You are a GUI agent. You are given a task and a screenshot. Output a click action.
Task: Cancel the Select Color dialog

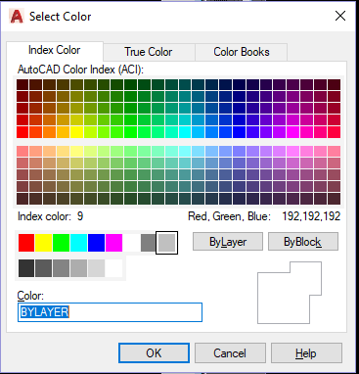(230, 353)
